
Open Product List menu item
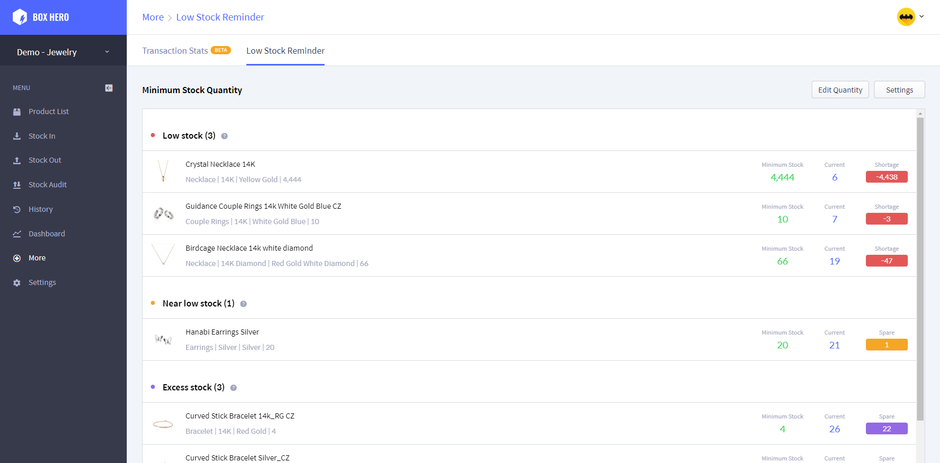click(49, 112)
